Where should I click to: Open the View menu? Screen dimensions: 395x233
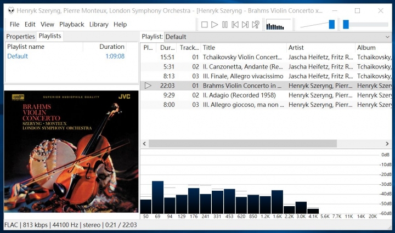pos(47,25)
